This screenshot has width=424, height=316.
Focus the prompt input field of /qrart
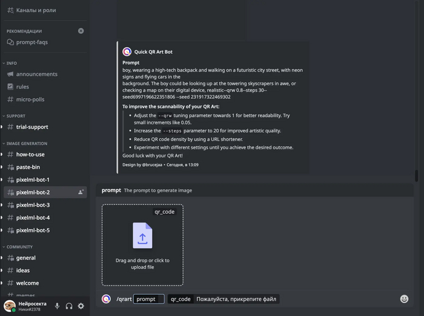[x=149, y=299]
